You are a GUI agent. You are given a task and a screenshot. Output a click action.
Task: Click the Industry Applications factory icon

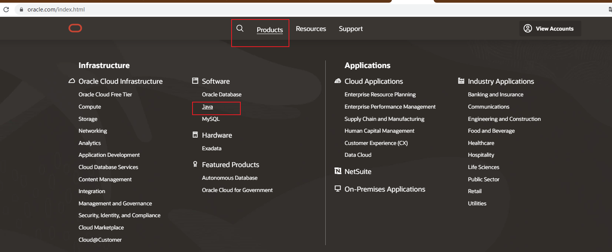coord(461,81)
